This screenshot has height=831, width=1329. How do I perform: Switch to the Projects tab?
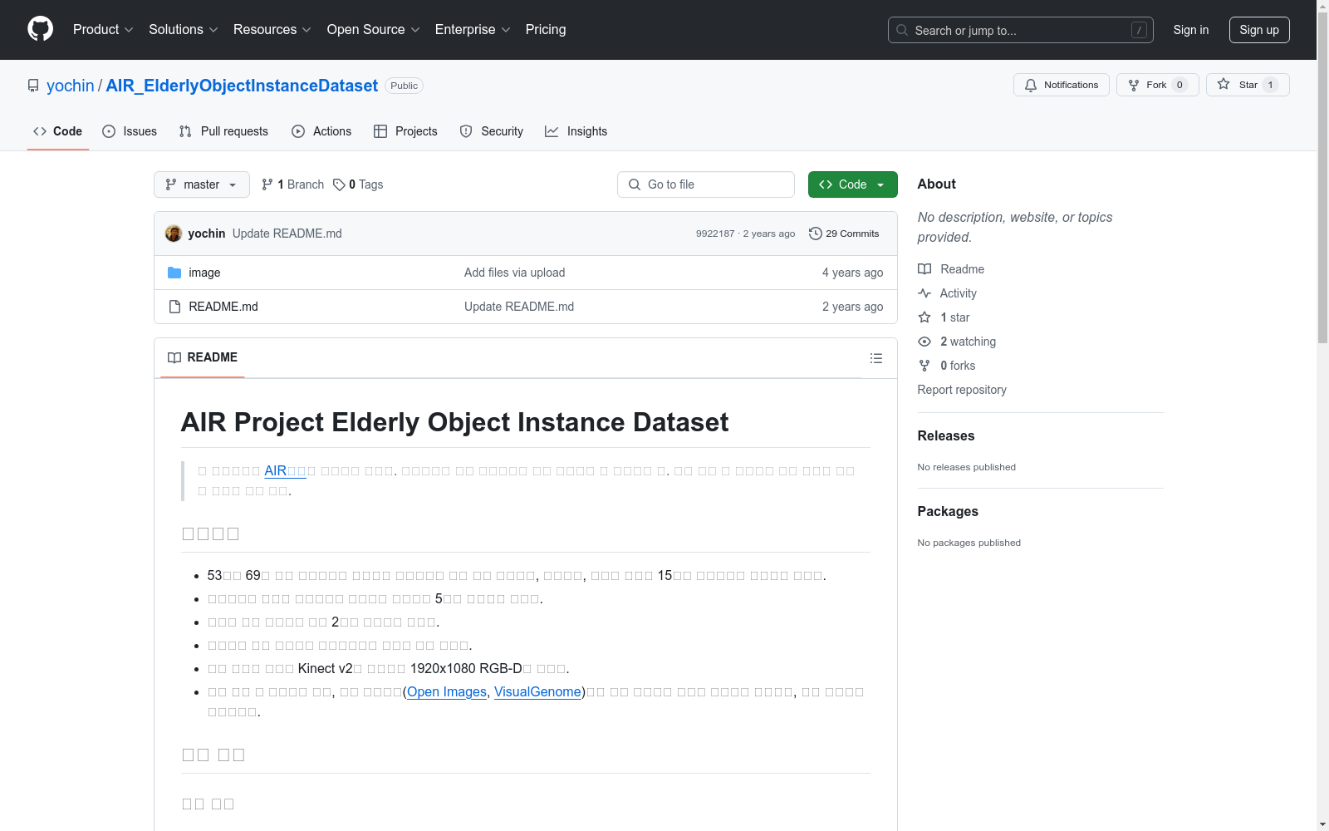[405, 131]
